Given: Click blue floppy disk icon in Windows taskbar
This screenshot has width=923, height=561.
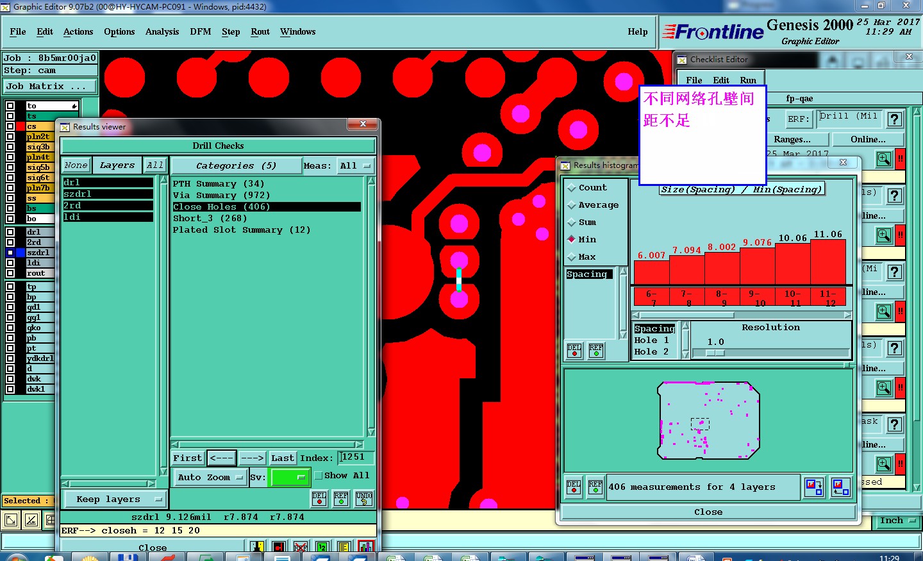Looking at the screenshot, I should pyautogui.click(x=127, y=558).
